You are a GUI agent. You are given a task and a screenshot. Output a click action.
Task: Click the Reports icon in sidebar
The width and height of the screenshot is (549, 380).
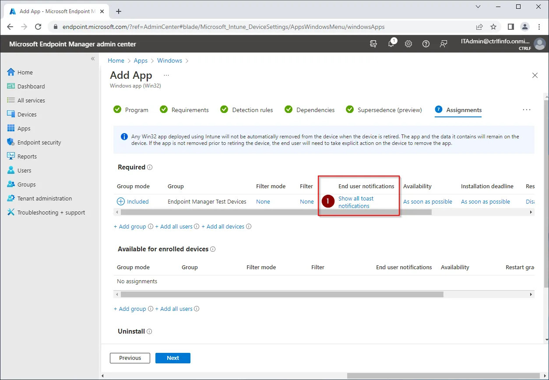pyautogui.click(x=11, y=156)
